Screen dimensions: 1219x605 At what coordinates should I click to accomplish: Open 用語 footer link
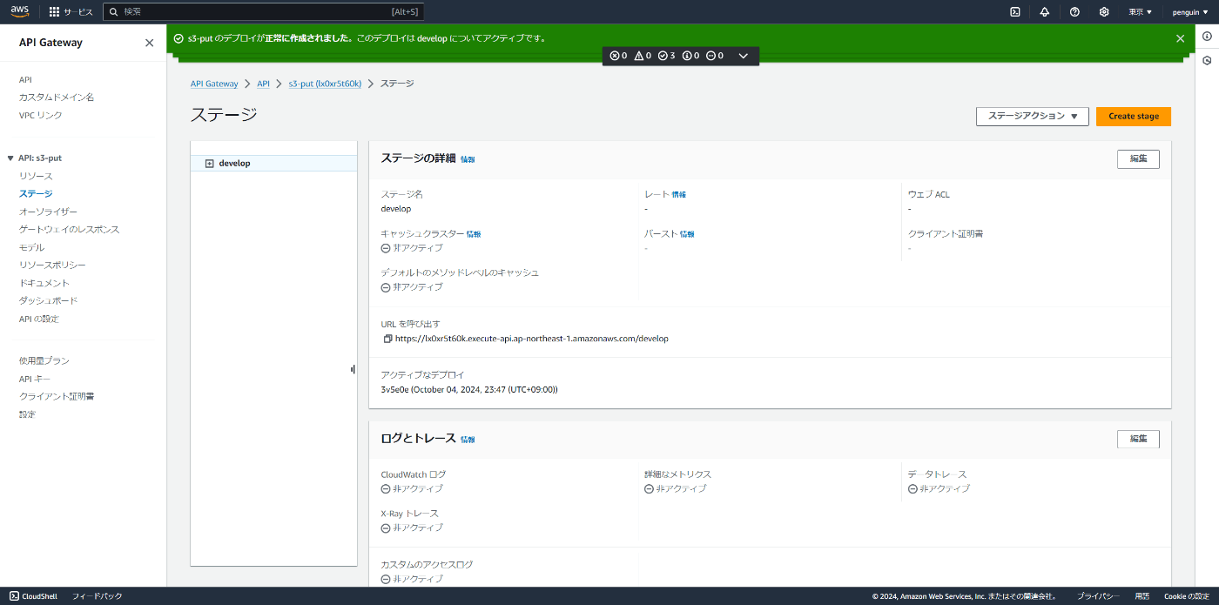[1142, 596]
